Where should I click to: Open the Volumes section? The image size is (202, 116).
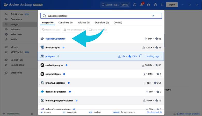point(15,29)
